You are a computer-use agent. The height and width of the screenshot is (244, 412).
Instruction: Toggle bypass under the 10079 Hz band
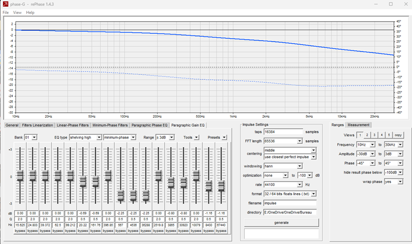pos(196,231)
